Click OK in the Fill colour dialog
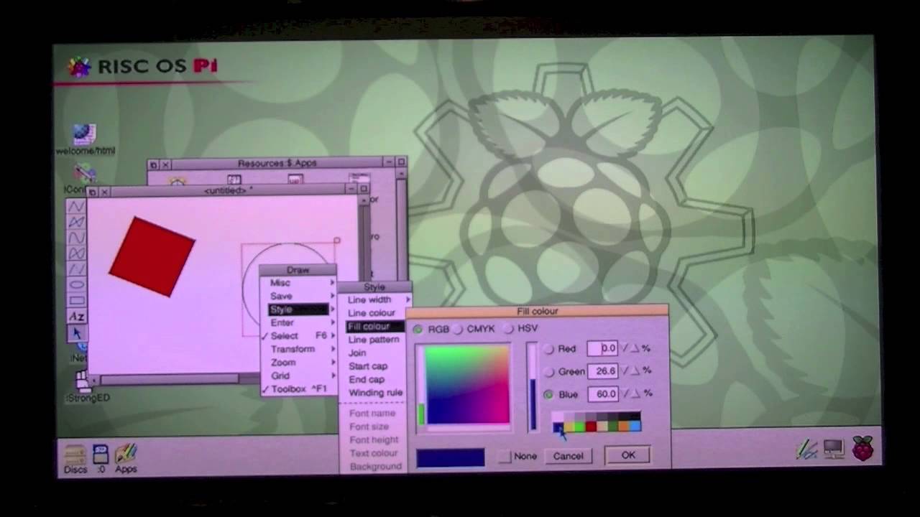 (x=628, y=455)
